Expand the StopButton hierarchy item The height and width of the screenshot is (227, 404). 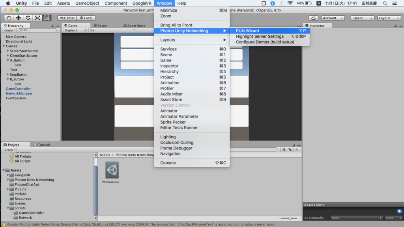(x=8, y=74)
